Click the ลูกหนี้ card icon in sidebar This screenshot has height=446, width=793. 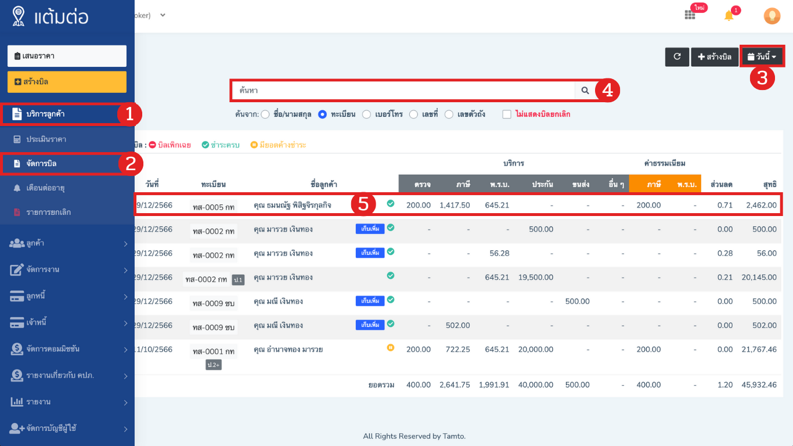(x=17, y=296)
